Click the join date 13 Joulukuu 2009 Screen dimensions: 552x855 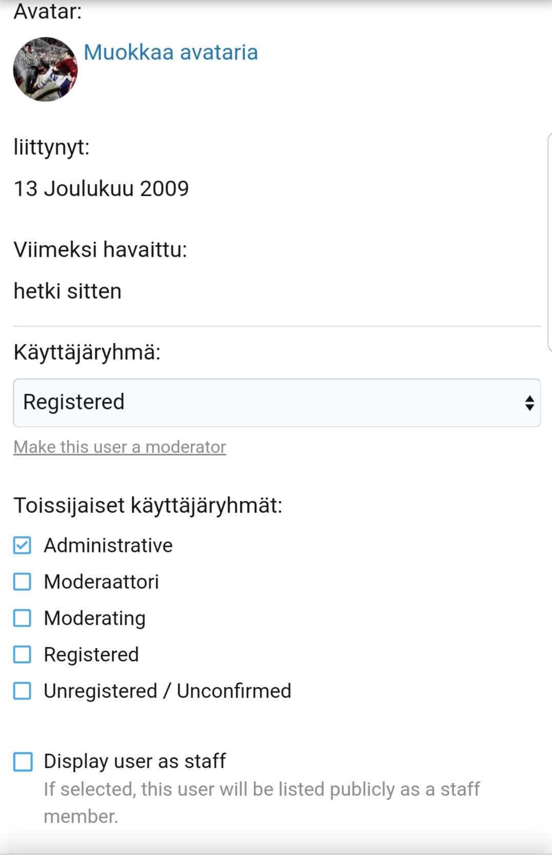tap(101, 189)
